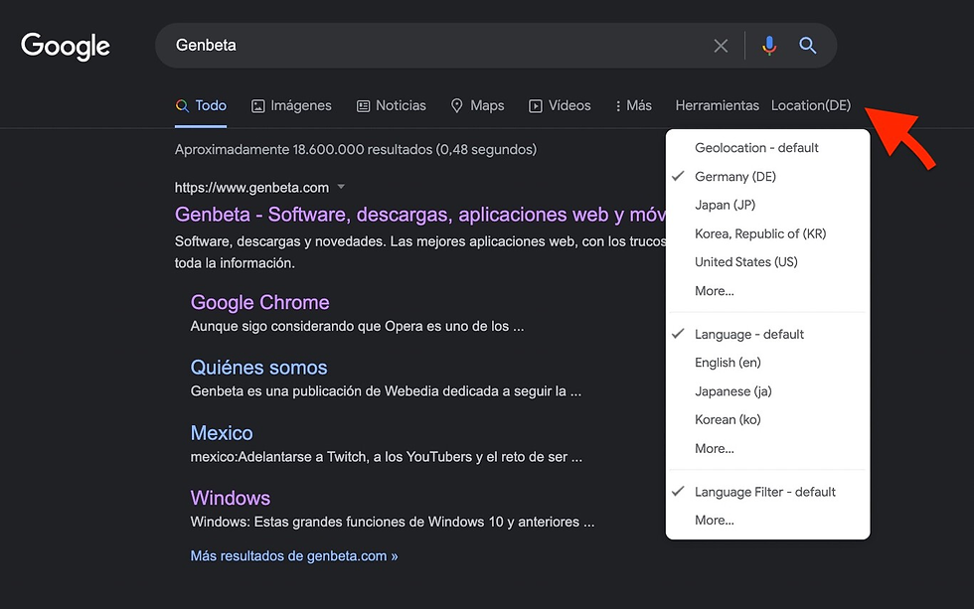The image size is (974, 609).
Task: Toggle the Location(DE) dropdown
Action: [811, 105]
